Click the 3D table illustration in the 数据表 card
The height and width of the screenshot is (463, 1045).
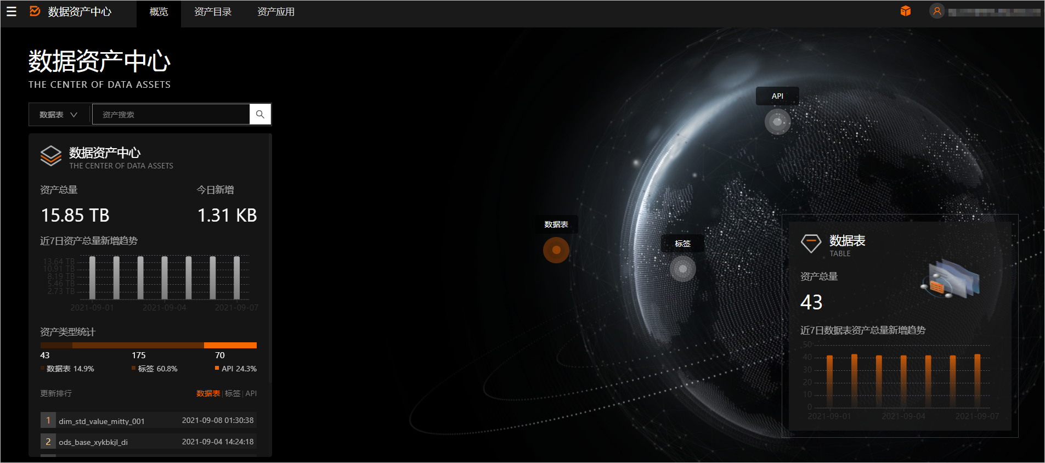[951, 279]
